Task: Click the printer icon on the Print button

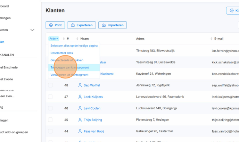Action: pyautogui.click(x=51, y=25)
